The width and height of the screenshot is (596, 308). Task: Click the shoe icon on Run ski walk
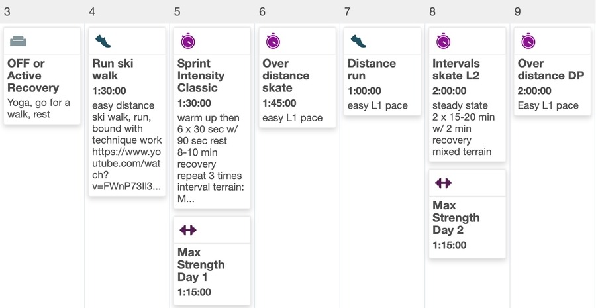point(103,42)
